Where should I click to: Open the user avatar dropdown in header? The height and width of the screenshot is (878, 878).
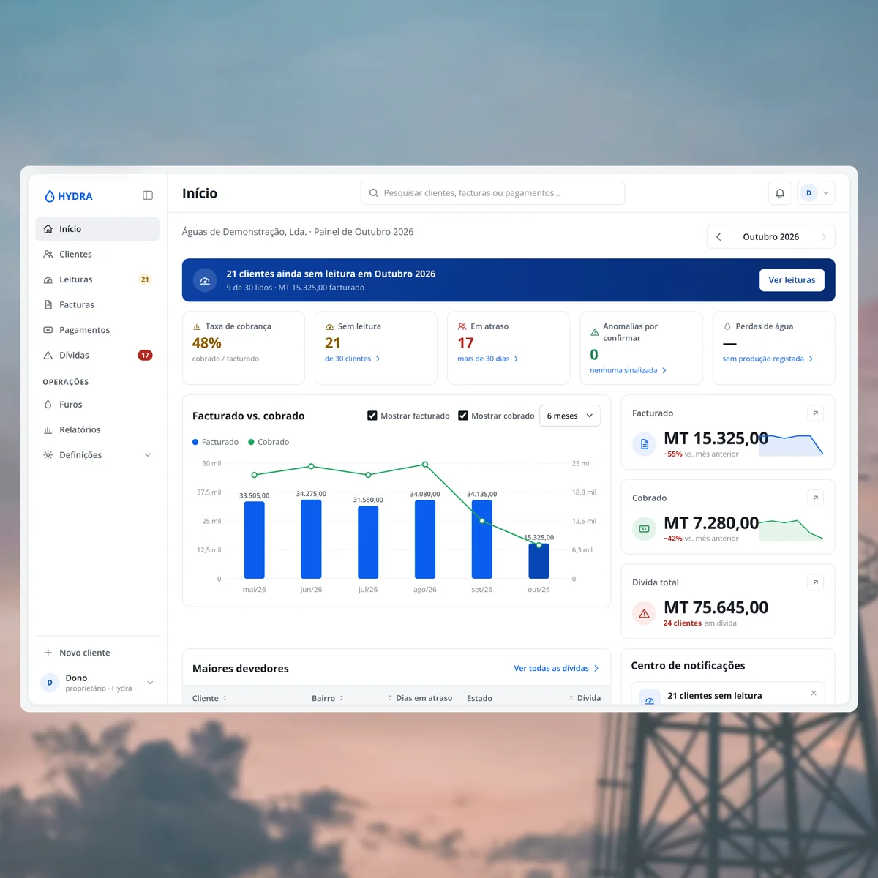click(x=816, y=193)
